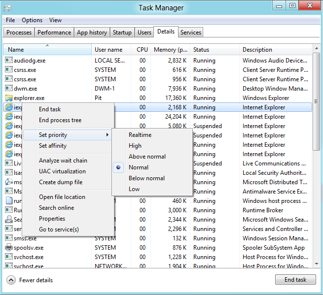Click the Task Manager title bar icon
The width and height of the screenshot is (323, 295).
[x=7, y=8]
